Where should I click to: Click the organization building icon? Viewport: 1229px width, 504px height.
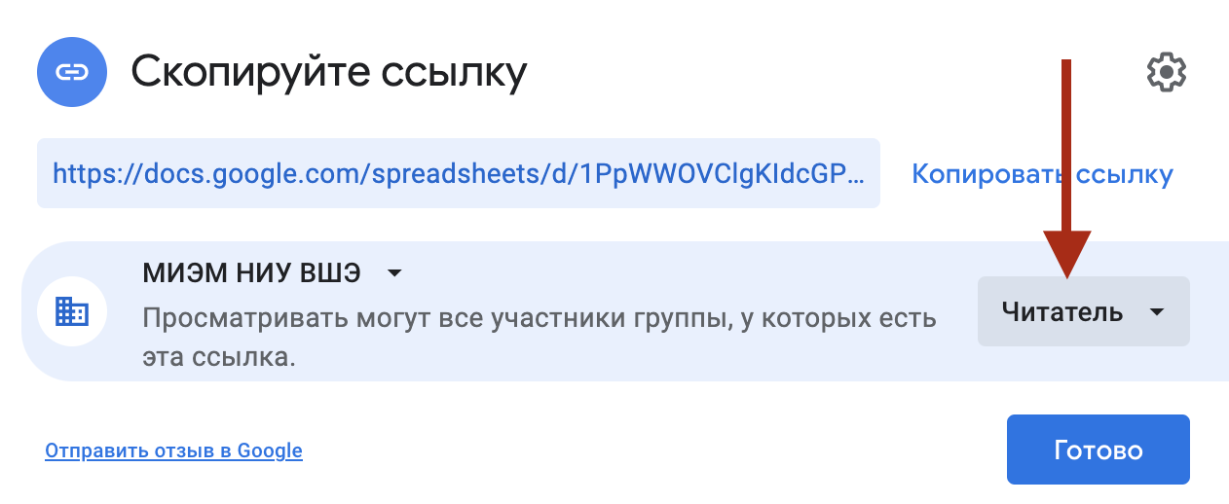coord(71,311)
